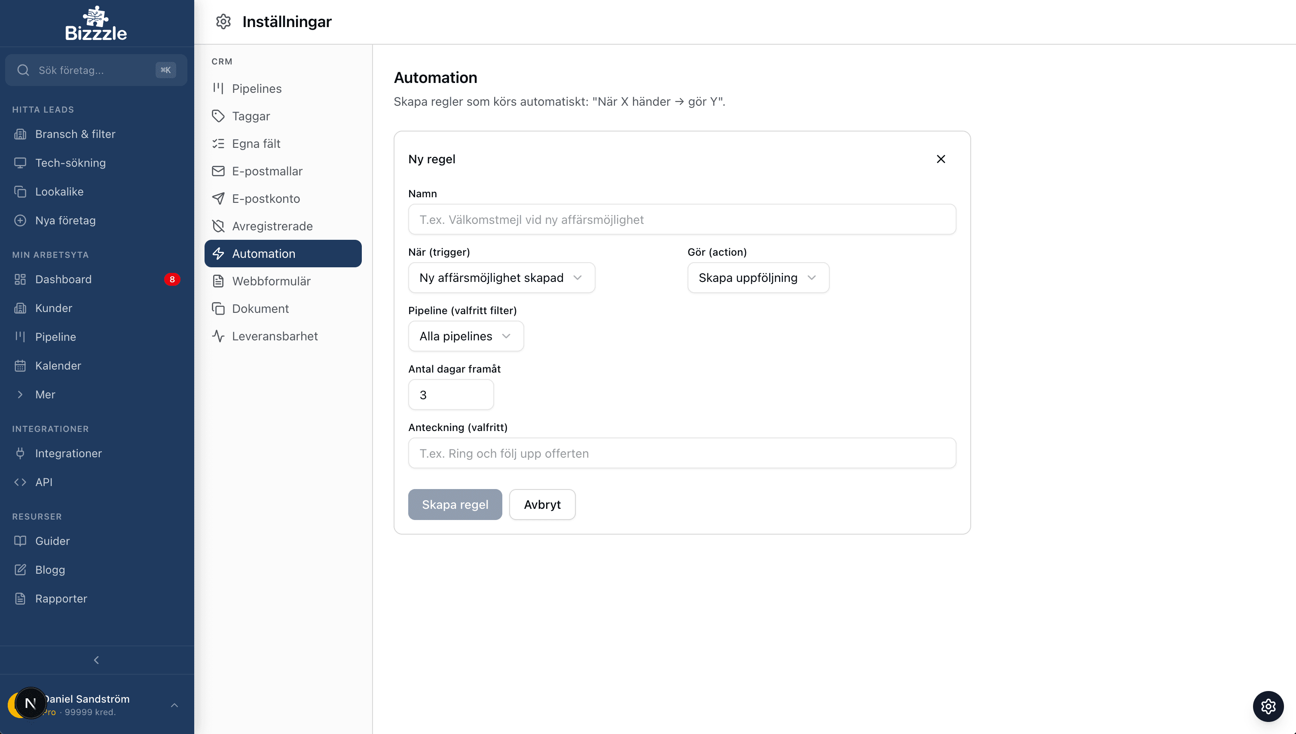Expand the Mer section in the sidebar
The height and width of the screenshot is (734, 1296).
(45, 394)
